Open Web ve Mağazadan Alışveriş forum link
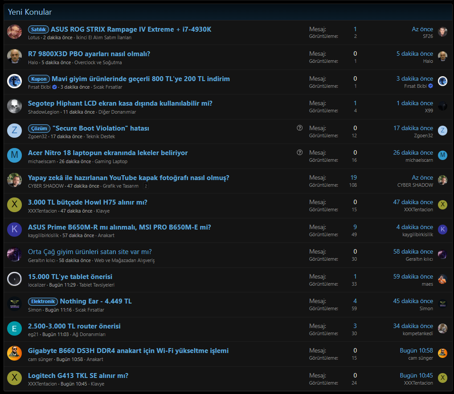Image resolution: width=454 pixels, height=394 pixels. 124,260
